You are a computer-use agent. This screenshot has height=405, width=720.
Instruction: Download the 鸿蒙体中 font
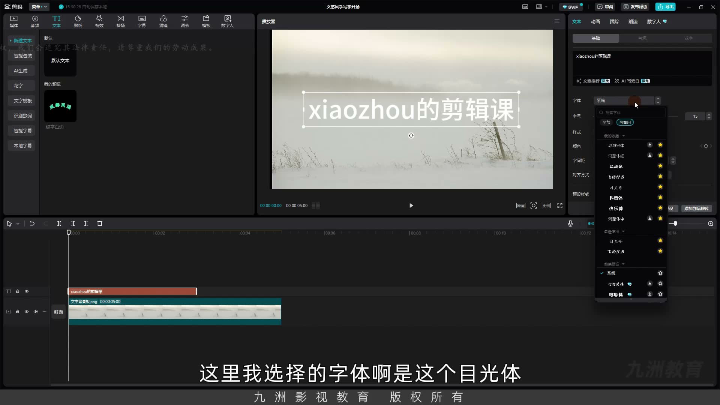coord(650,218)
